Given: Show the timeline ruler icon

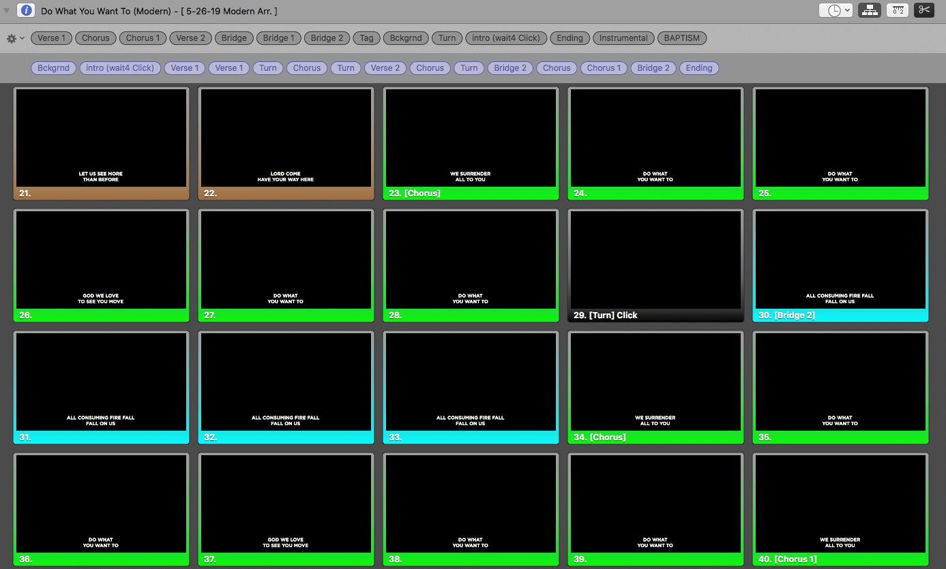Looking at the screenshot, I should click(x=898, y=10).
